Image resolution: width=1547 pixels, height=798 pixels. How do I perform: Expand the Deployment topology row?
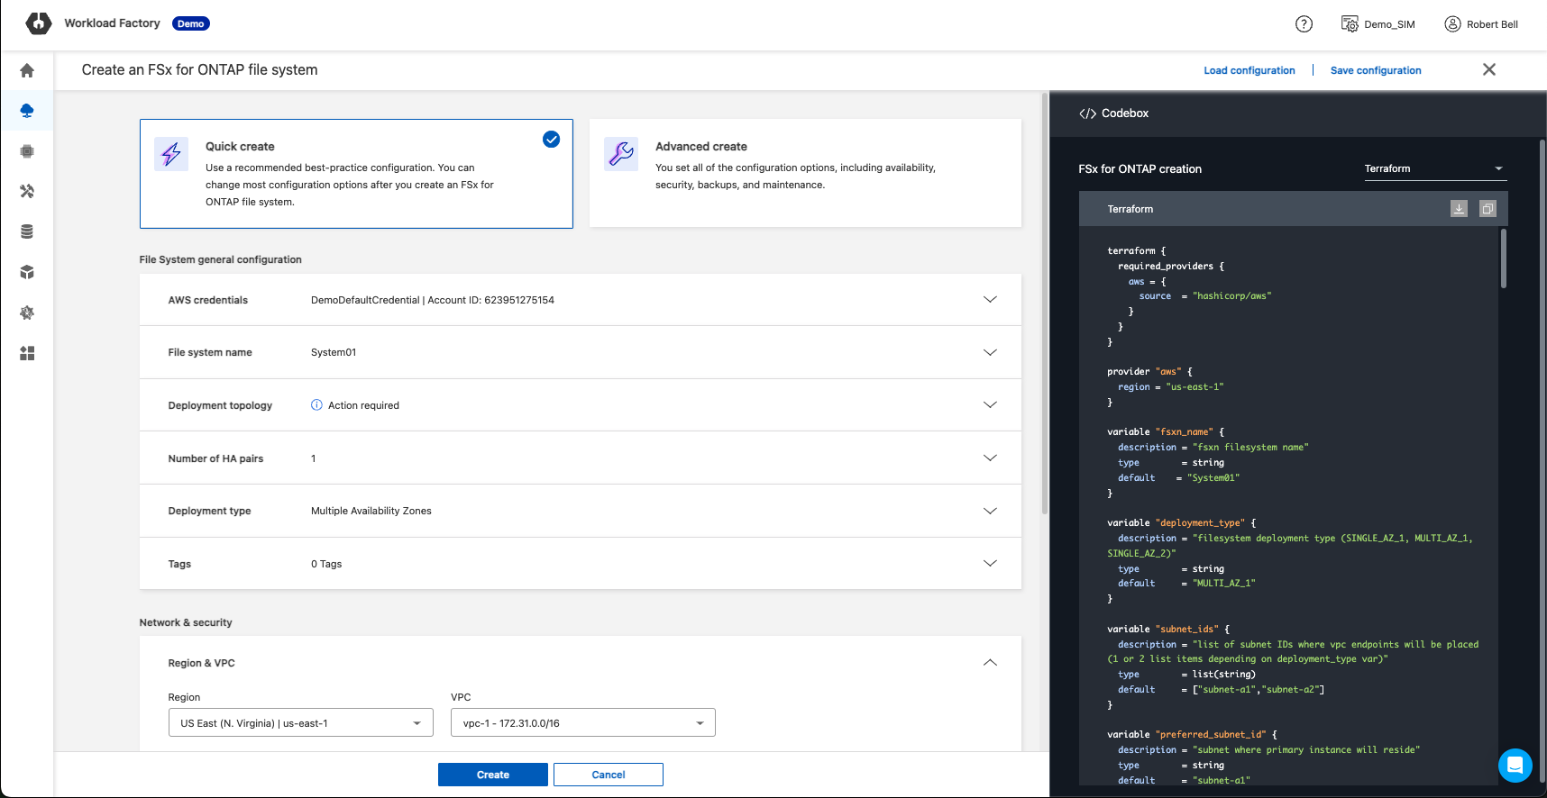pos(990,405)
